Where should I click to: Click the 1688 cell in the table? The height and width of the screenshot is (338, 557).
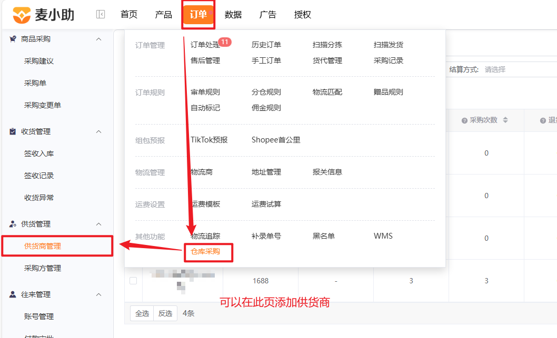point(261,281)
